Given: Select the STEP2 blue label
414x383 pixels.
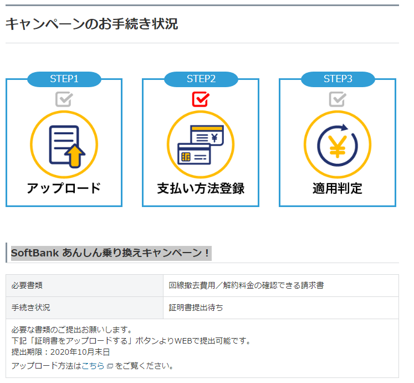Looking at the screenshot, I should click(201, 79).
